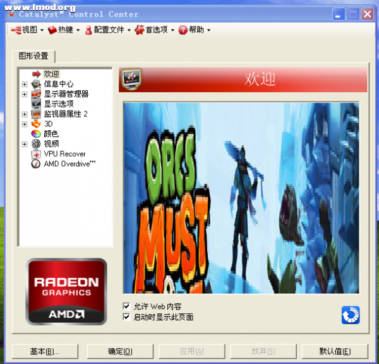
Task: Open the 视图 menu label
Action: [30, 30]
